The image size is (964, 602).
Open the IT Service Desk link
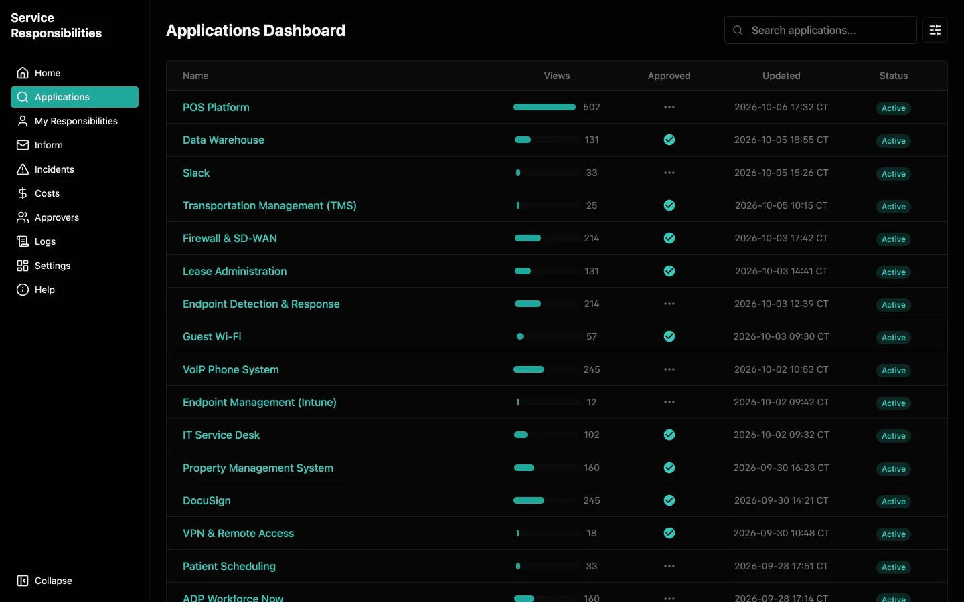[x=221, y=435]
